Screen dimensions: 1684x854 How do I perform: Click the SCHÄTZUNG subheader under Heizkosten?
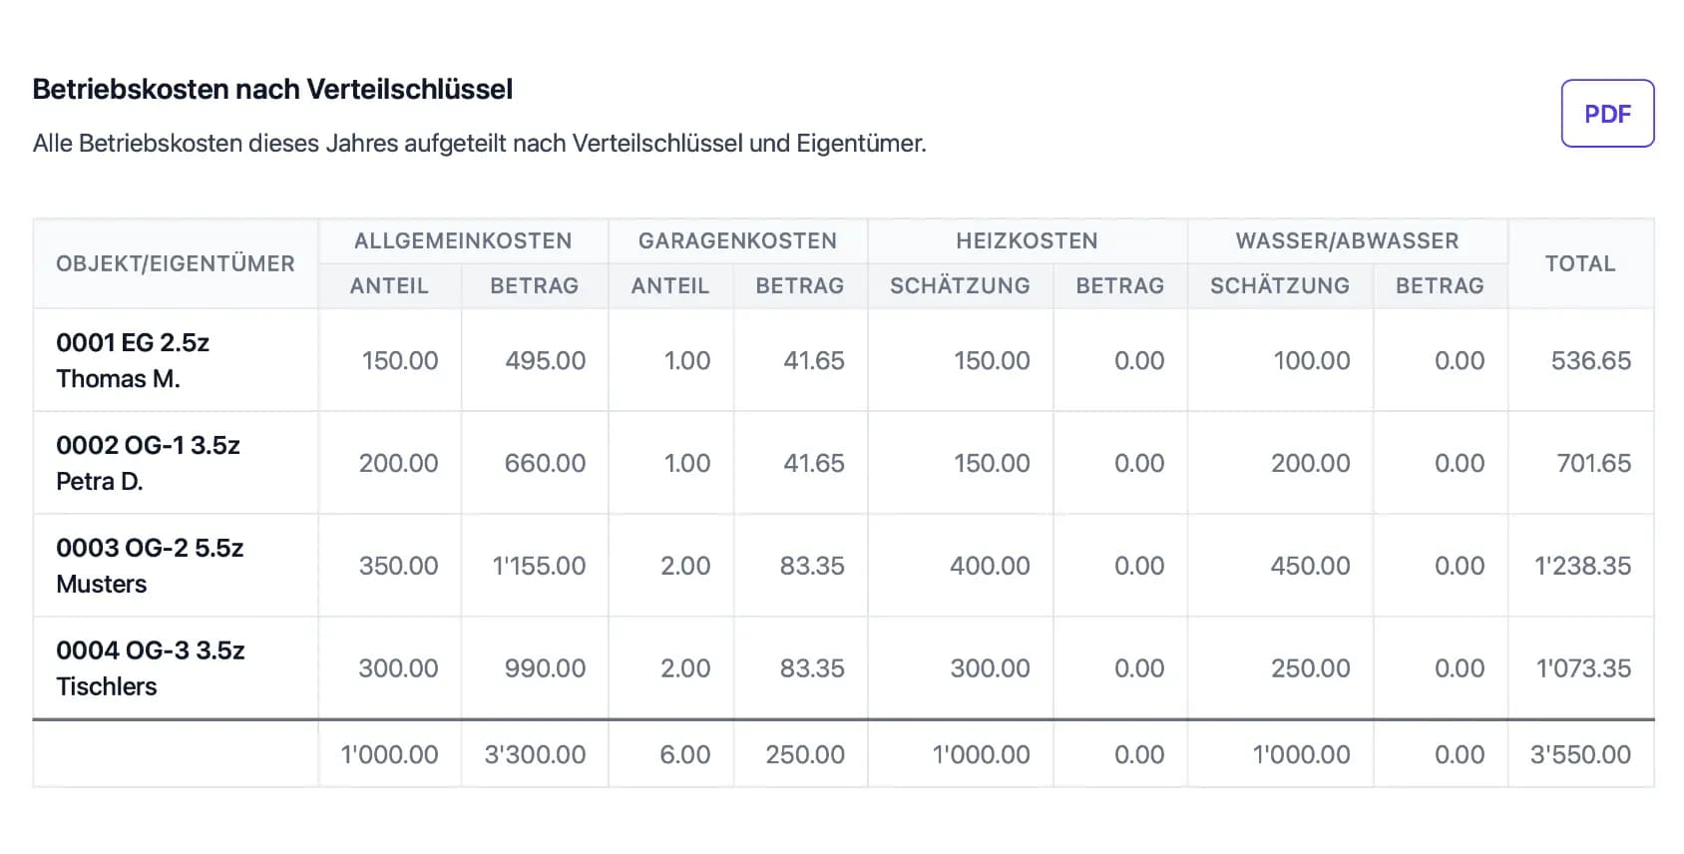(960, 286)
